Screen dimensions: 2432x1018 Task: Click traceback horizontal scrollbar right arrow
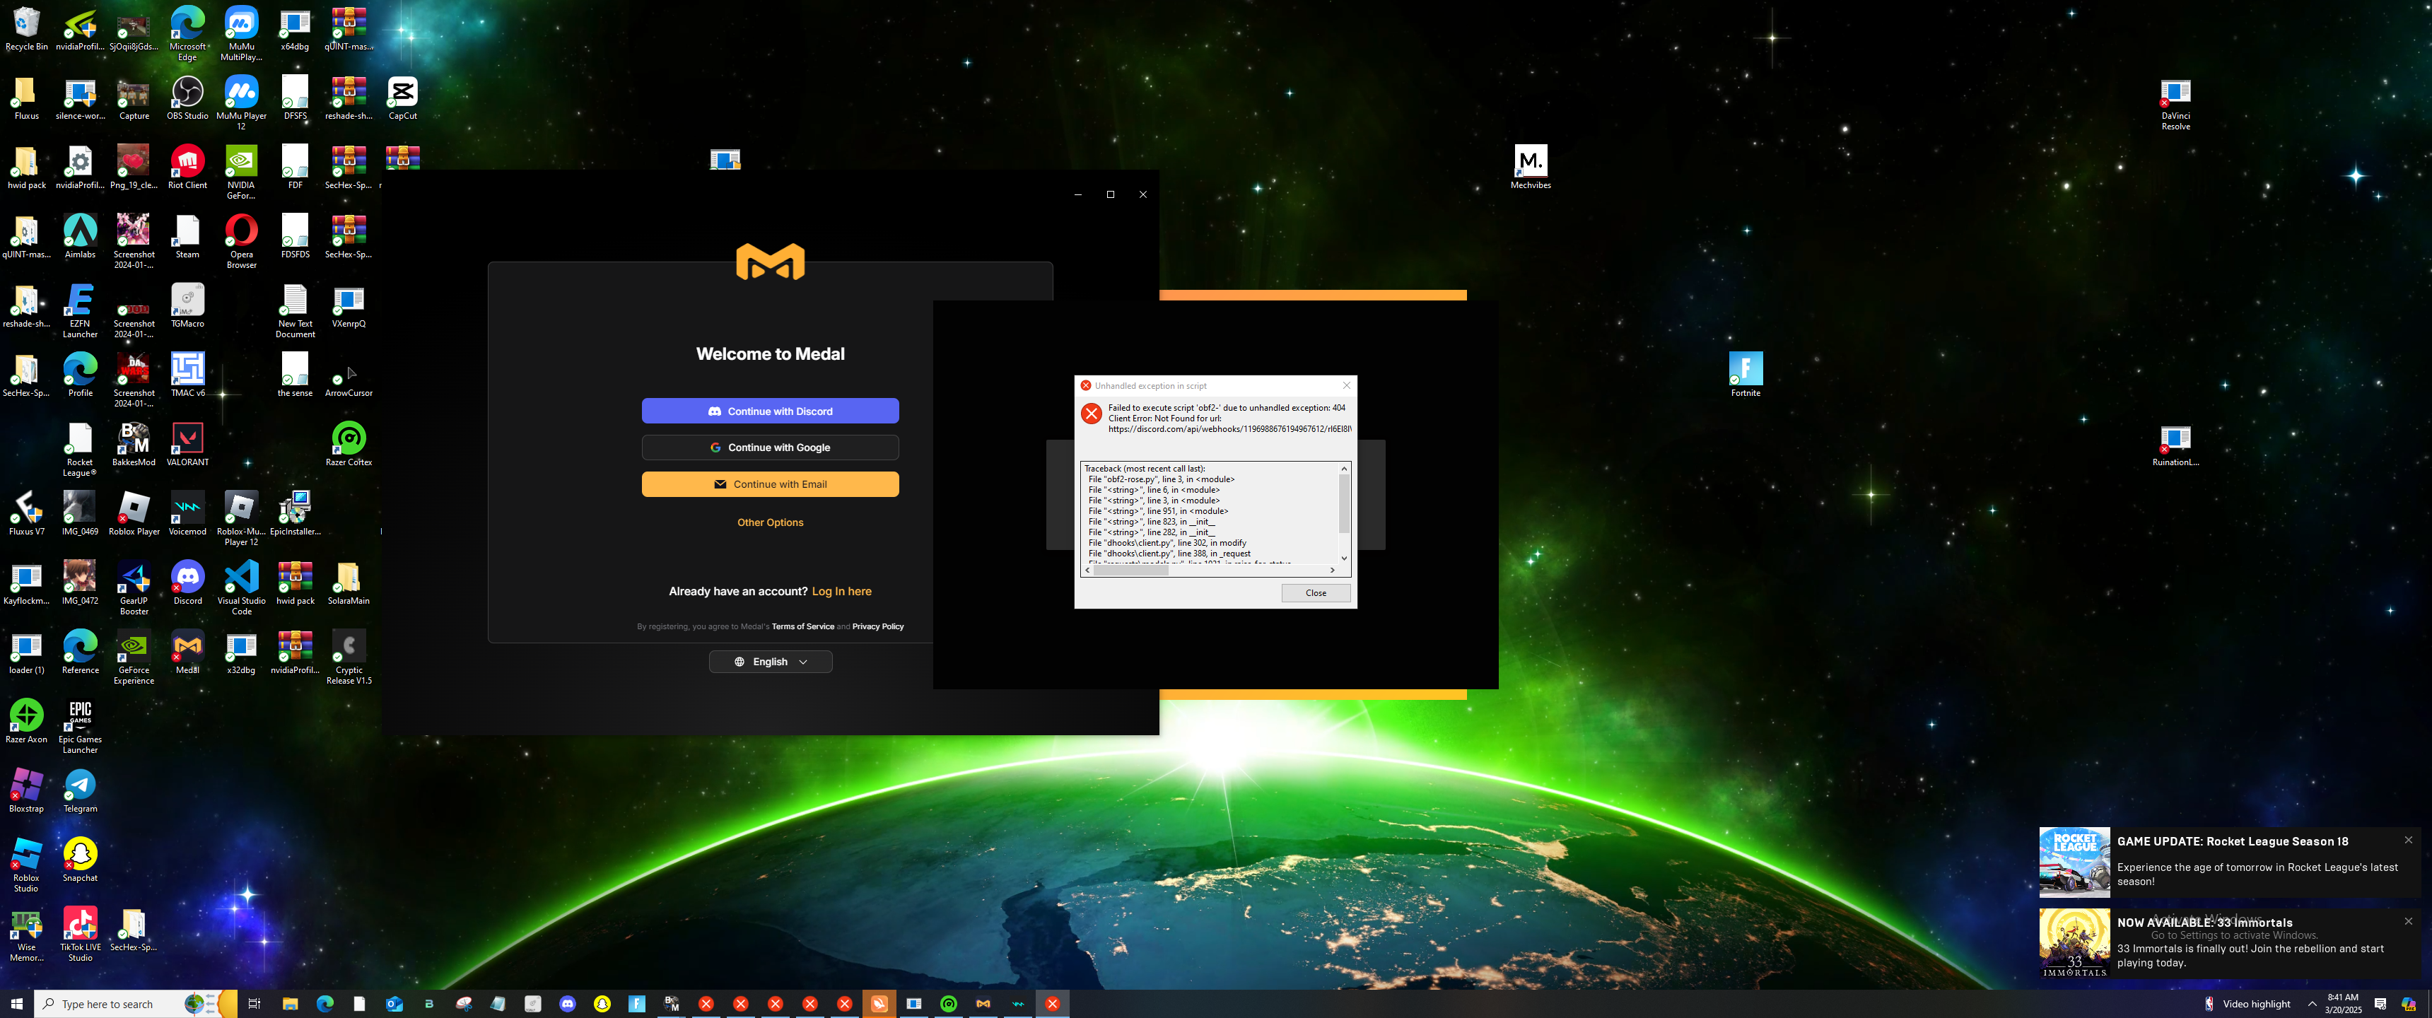click(1332, 571)
